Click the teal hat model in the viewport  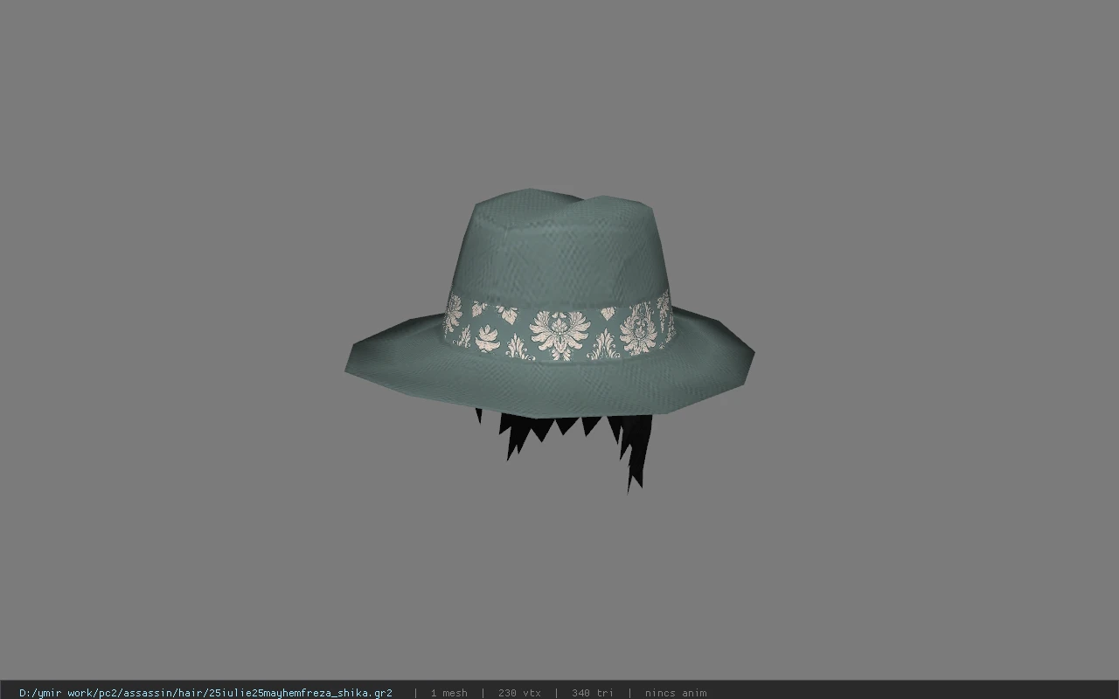tap(549, 301)
